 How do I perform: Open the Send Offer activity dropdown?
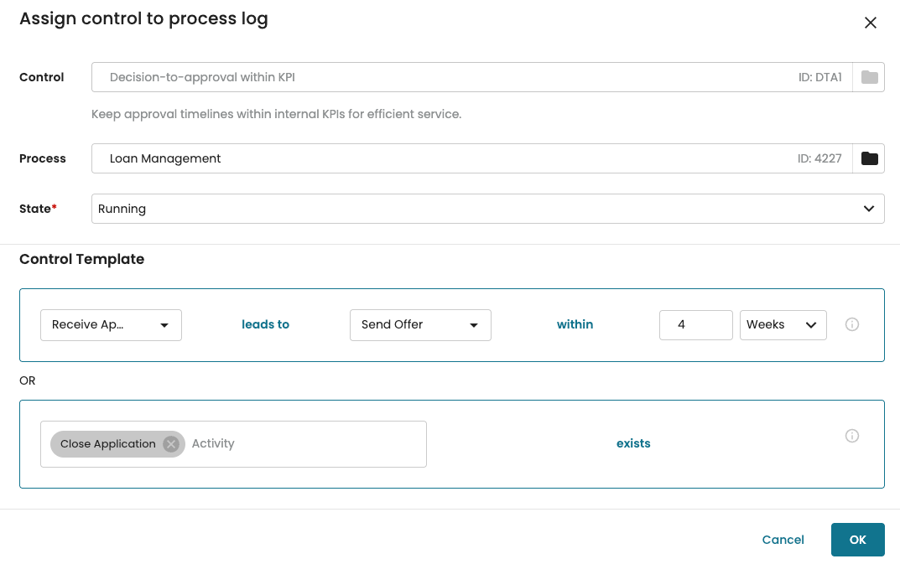coord(419,324)
